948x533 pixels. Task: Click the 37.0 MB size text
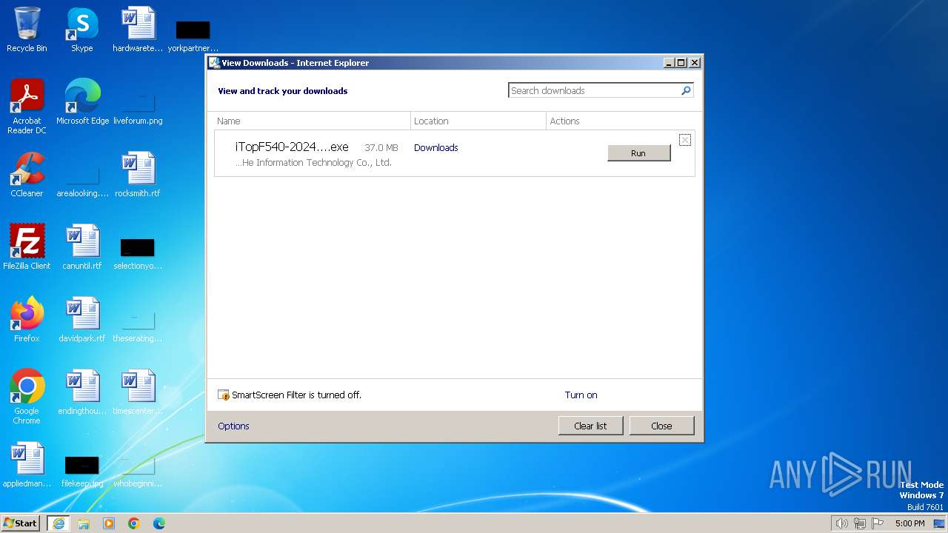381,147
